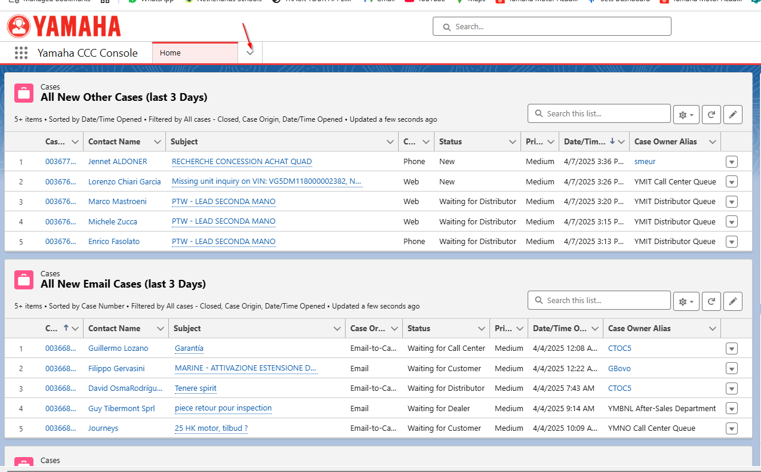Viewport: 761px width, 472px height.
Task: Open the App Launcher dots grid
Action: click(21, 53)
